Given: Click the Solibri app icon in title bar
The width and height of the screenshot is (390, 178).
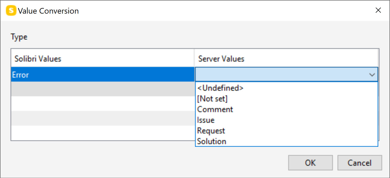Looking at the screenshot, I should click(x=11, y=11).
